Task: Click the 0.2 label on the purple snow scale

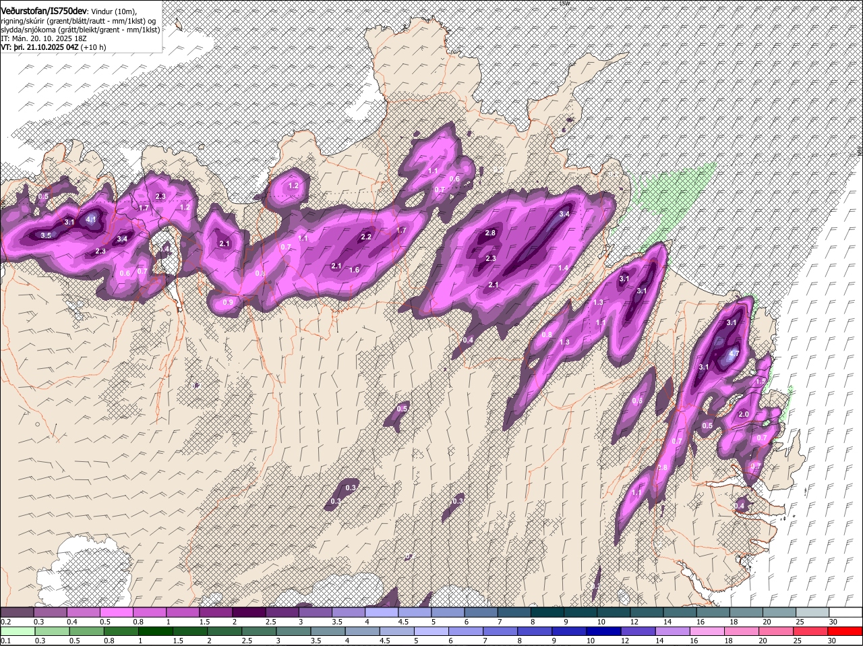Action: pyautogui.click(x=5, y=622)
